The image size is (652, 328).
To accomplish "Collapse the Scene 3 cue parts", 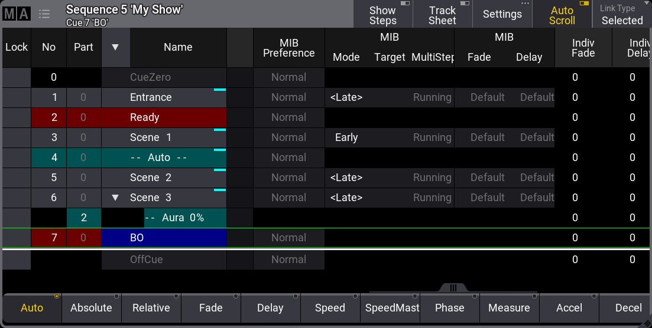I will pyautogui.click(x=116, y=198).
